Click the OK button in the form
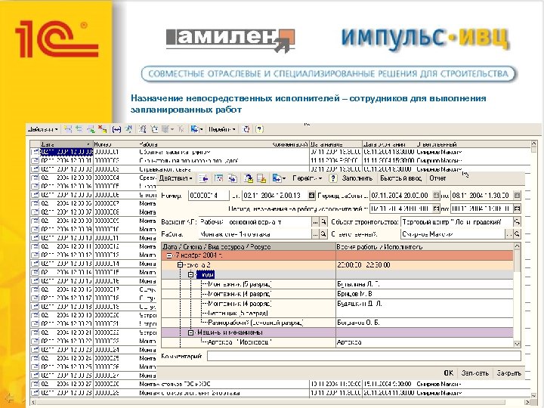 (448, 373)
